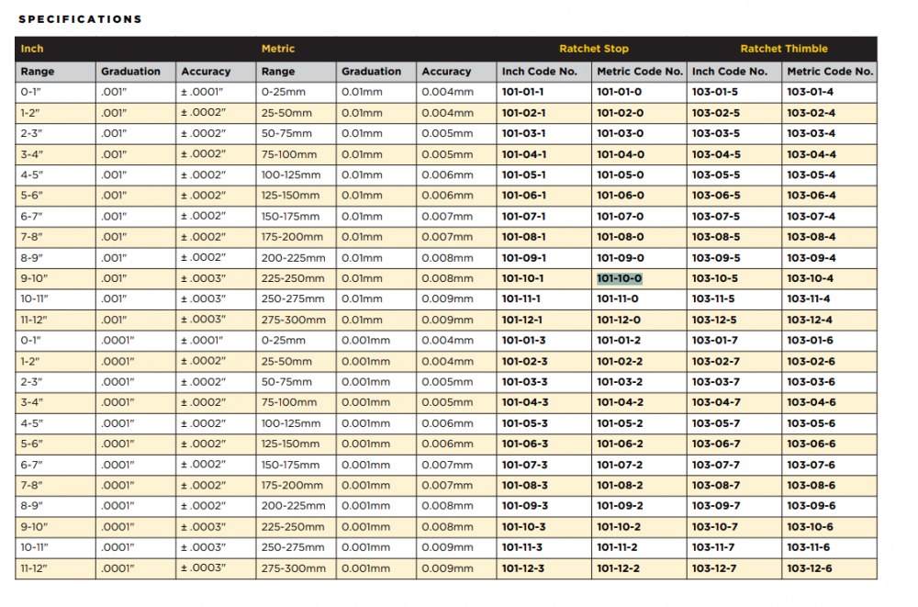Click metric code 101-01-0
Viewport: 918px width, 607px height.
pyautogui.click(x=620, y=92)
